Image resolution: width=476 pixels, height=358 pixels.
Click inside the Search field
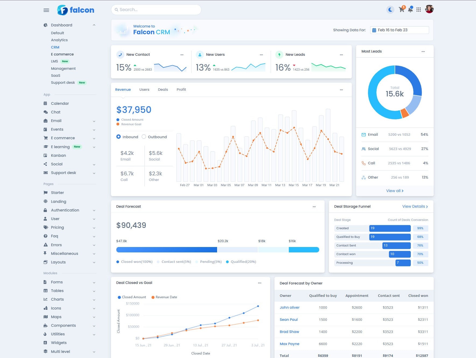coord(156,9)
